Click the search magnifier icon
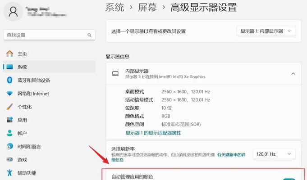Screen dimensions: 307x180 click(89, 35)
